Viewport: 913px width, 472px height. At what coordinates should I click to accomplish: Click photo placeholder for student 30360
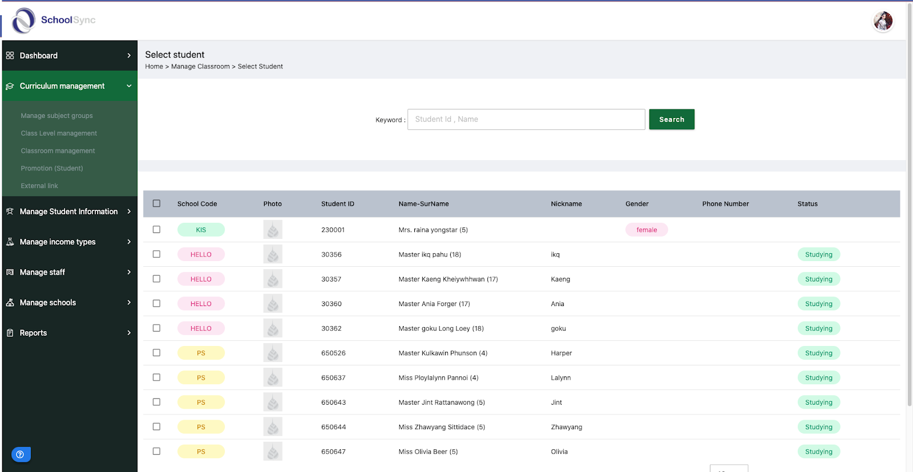[273, 303]
